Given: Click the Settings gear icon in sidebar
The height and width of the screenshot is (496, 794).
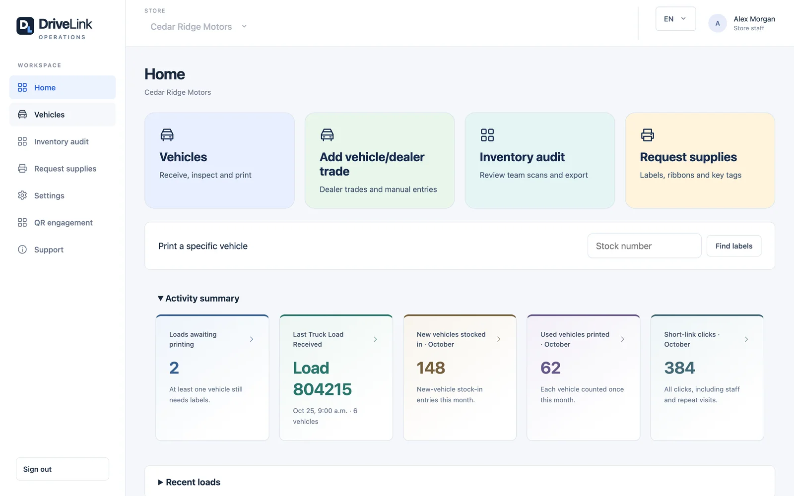Looking at the screenshot, I should click(22, 195).
